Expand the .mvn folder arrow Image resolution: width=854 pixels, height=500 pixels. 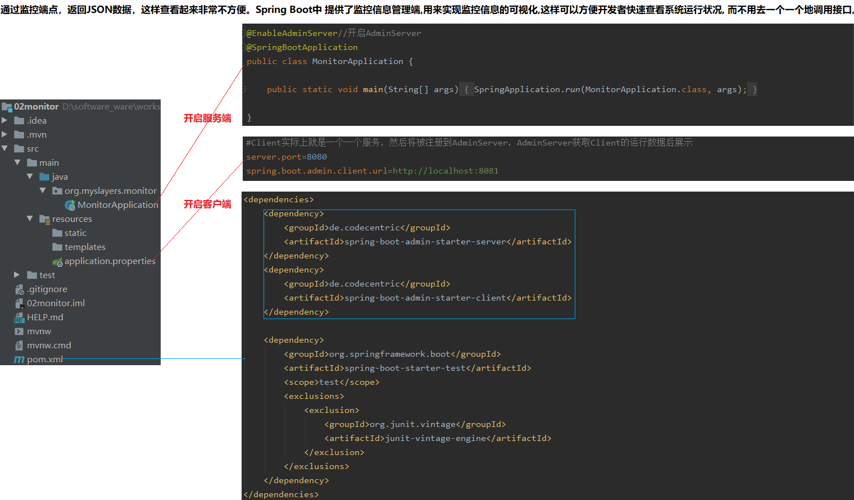(5, 134)
